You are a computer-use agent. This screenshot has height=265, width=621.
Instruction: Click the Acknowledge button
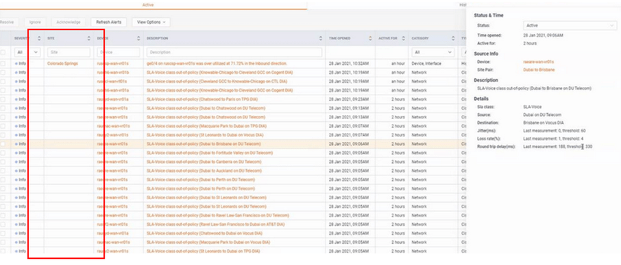pos(69,22)
